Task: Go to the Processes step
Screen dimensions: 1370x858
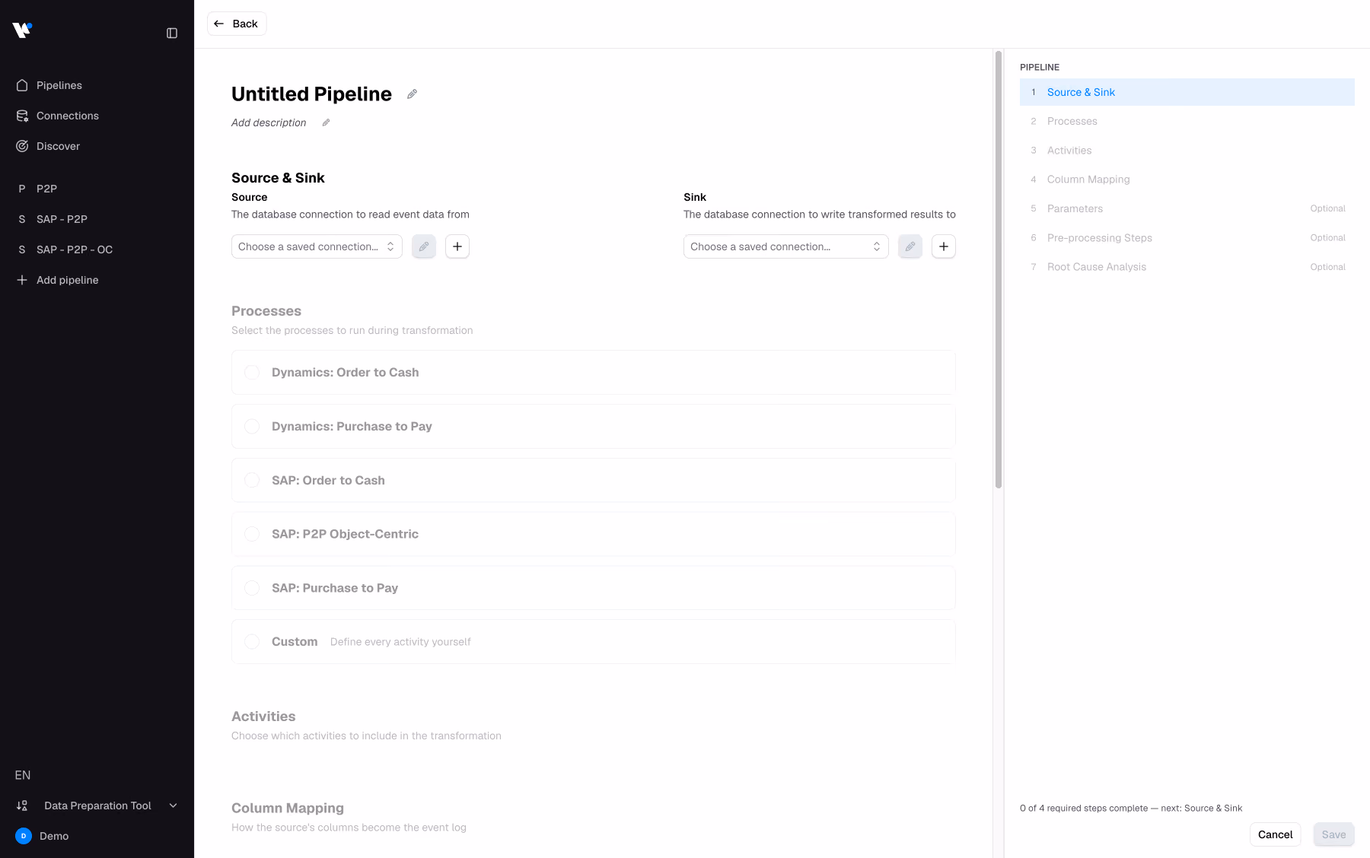Action: pos(1187,121)
